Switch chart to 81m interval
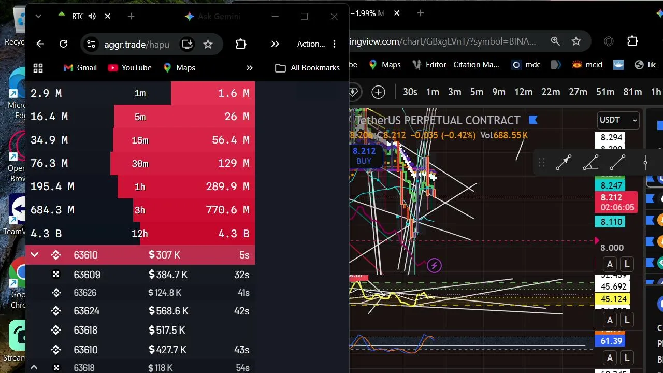663x373 pixels. (632, 92)
